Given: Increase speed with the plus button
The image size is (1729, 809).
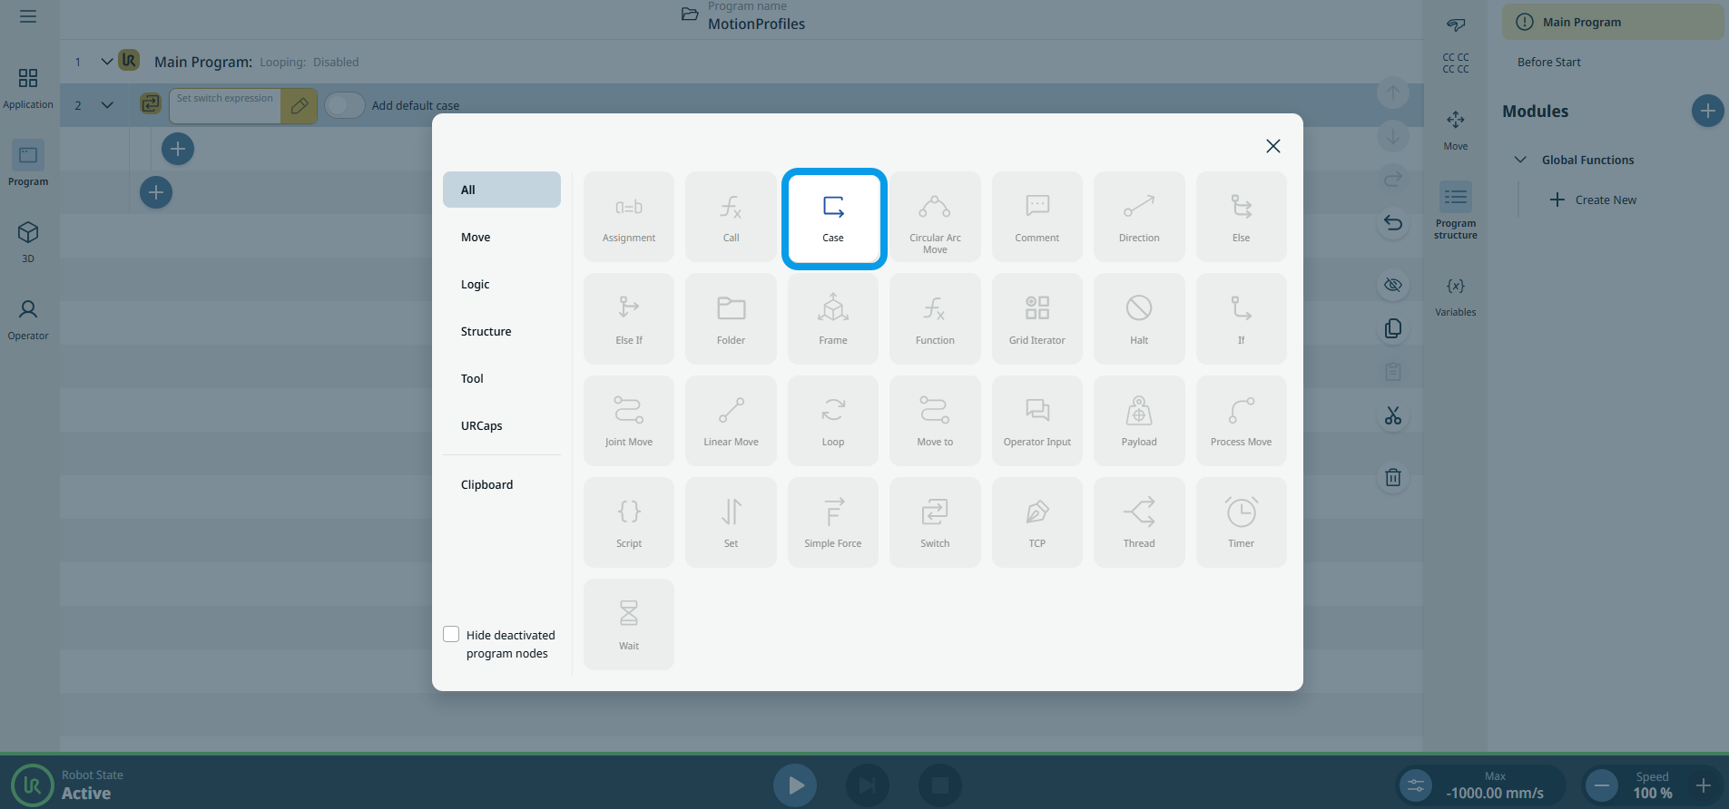Looking at the screenshot, I should pos(1703,785).
